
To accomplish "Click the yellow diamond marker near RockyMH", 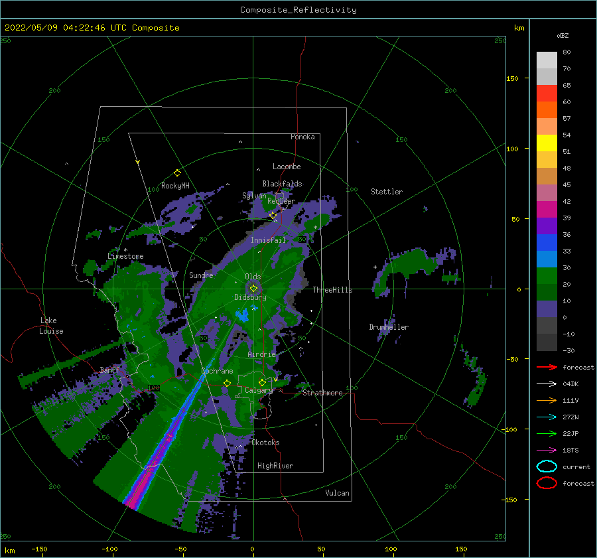I will 177,173.
